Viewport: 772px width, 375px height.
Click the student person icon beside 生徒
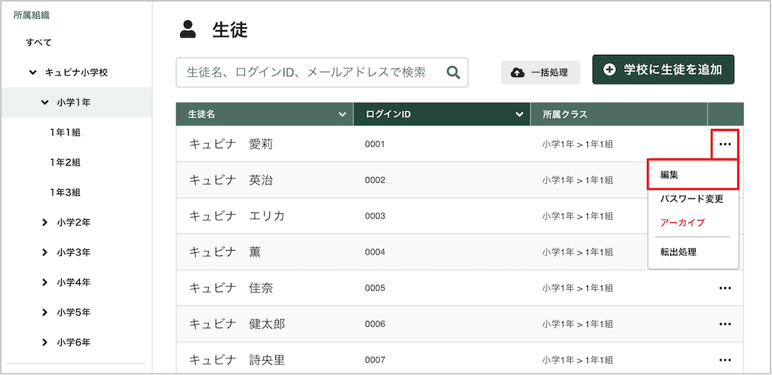click(x=188, y=29)
